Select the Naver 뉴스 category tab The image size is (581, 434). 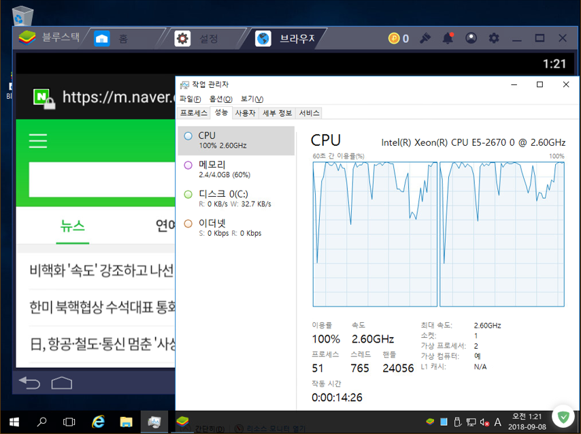[x=73, y=226]
